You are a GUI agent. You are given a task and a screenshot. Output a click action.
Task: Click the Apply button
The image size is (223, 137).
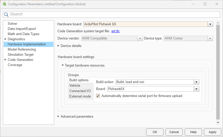(212, 132)
